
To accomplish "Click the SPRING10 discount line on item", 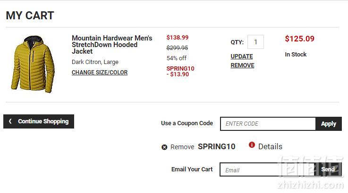I will click(180, 71).
